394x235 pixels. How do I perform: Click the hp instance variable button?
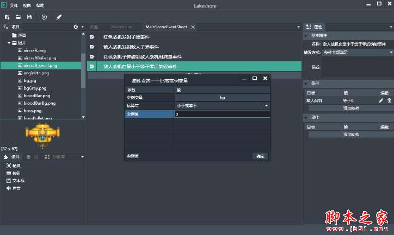pyautogui.click(x=222, y=98)
